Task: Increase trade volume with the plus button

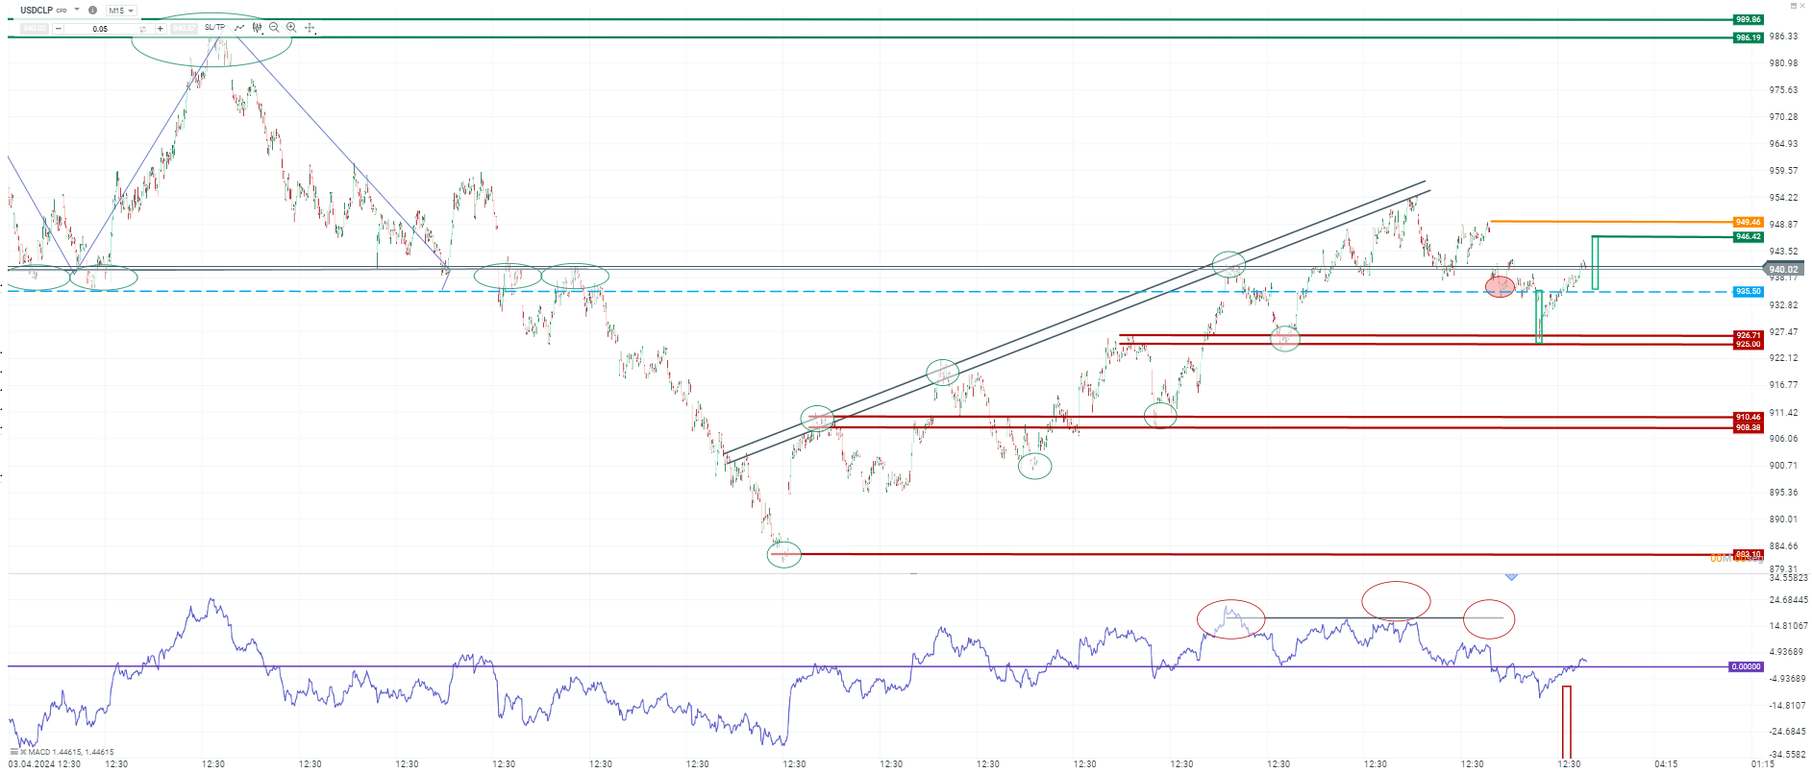Action: 161,29
